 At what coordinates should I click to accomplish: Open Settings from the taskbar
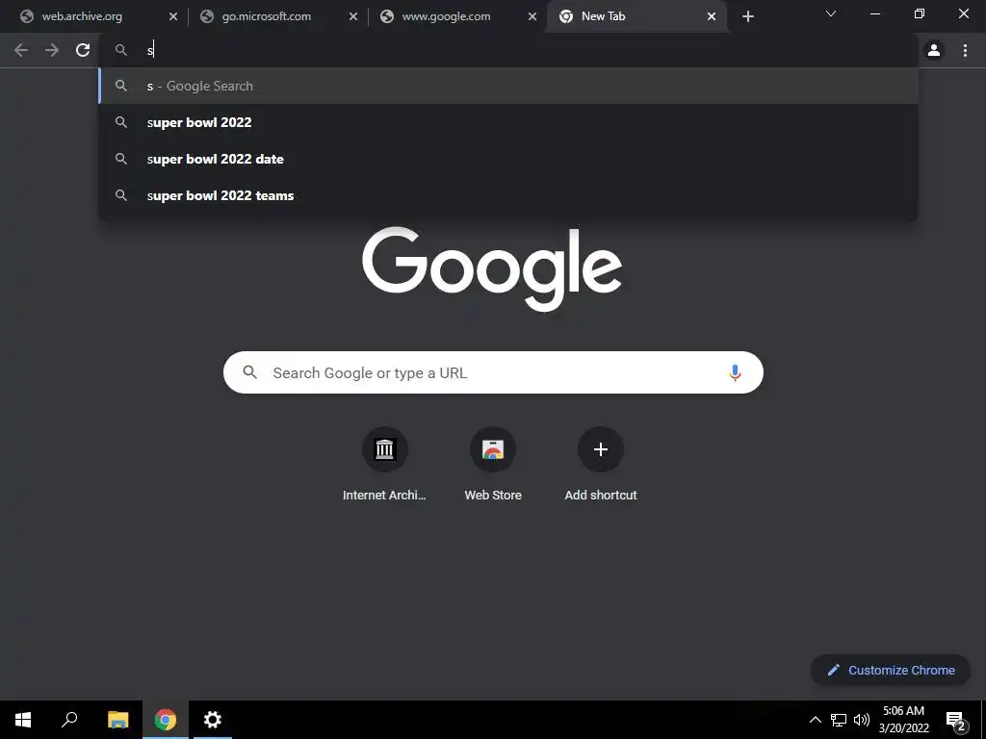coord(213,720)
